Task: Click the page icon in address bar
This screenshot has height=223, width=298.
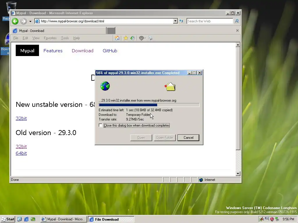Action: click(x=38, y=21)
